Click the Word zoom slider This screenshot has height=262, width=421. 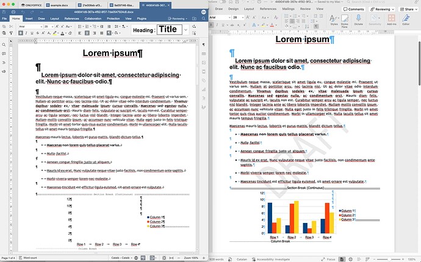coord(389,260)
